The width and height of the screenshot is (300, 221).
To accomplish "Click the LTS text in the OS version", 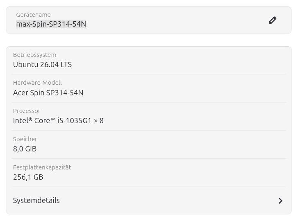I will click(x=66, y=65).
